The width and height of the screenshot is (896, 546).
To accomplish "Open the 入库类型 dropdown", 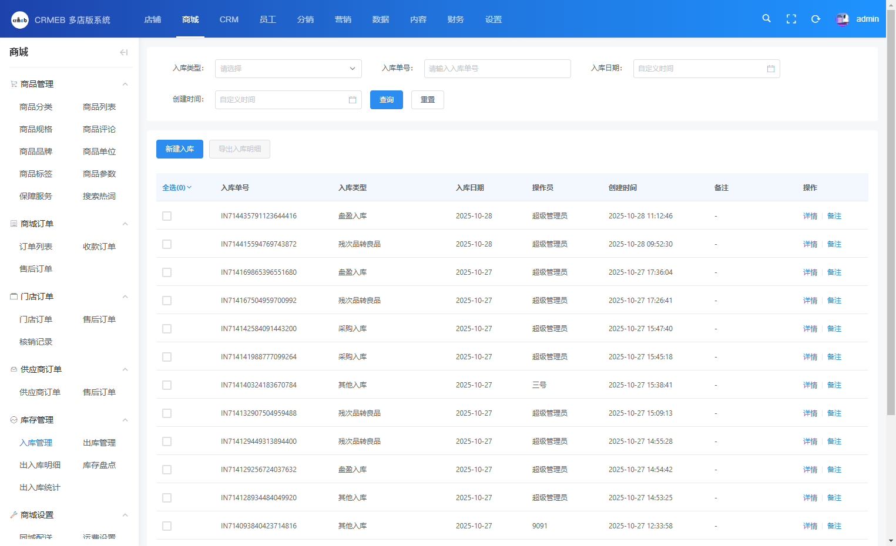I will coord(288,69).
